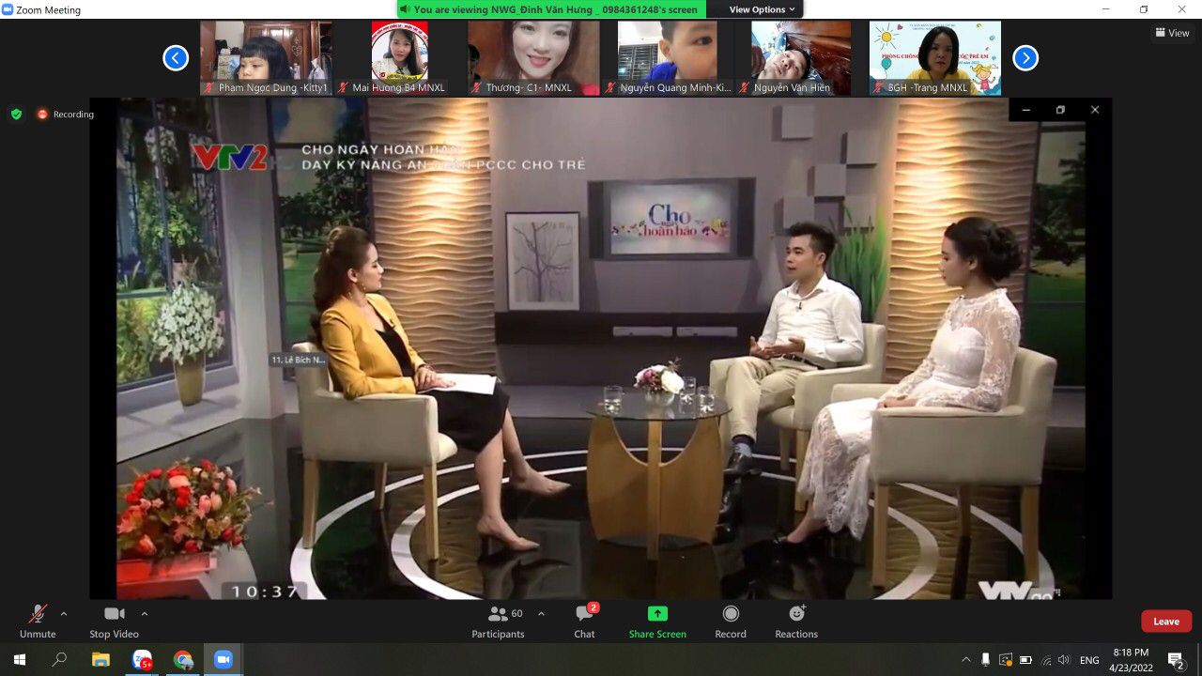Screen dimensions: 1202x676
Task: Open the Chat panel
Action: 584,621
